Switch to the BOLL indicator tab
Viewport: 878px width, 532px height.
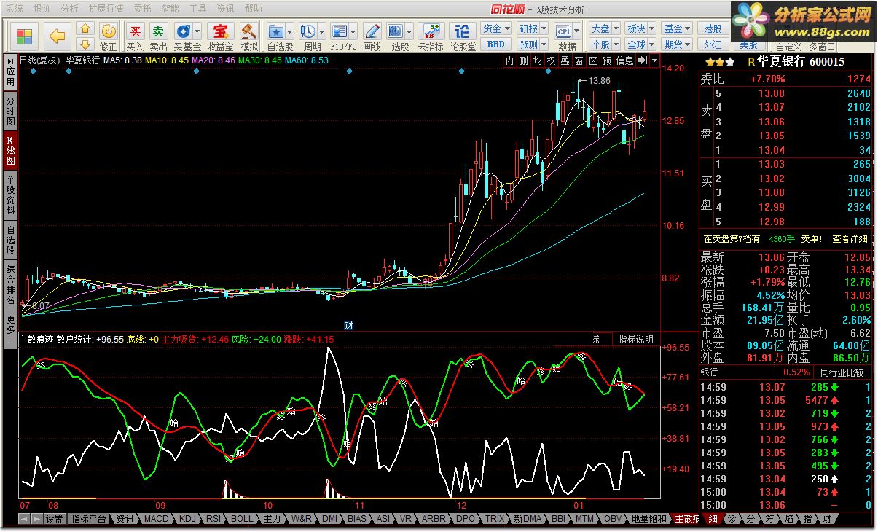pos(242,519)
